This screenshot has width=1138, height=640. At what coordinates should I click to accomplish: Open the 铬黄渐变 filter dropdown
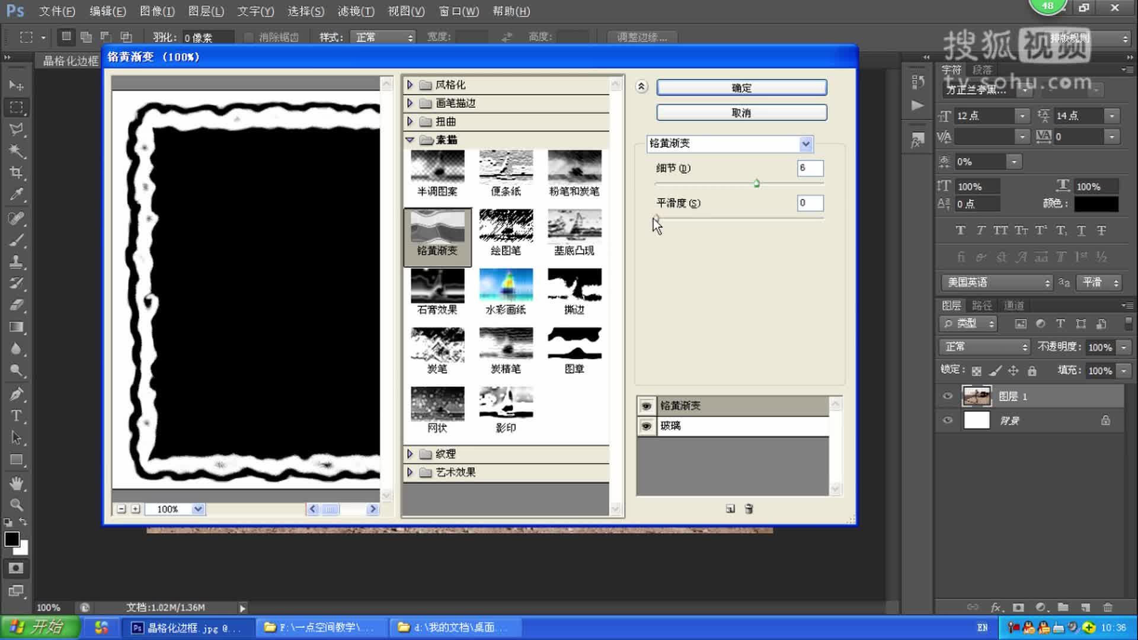click(x=805, y=143)
